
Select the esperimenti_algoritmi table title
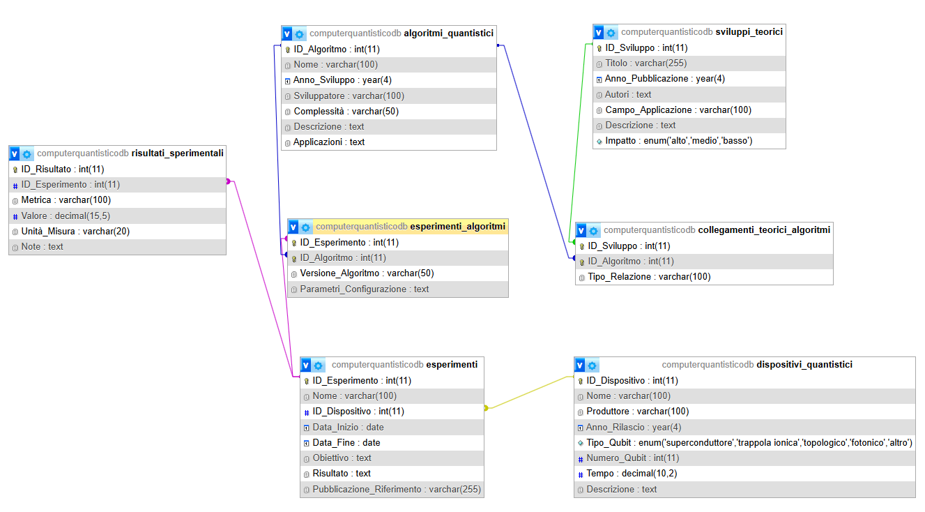coord(457,227)
